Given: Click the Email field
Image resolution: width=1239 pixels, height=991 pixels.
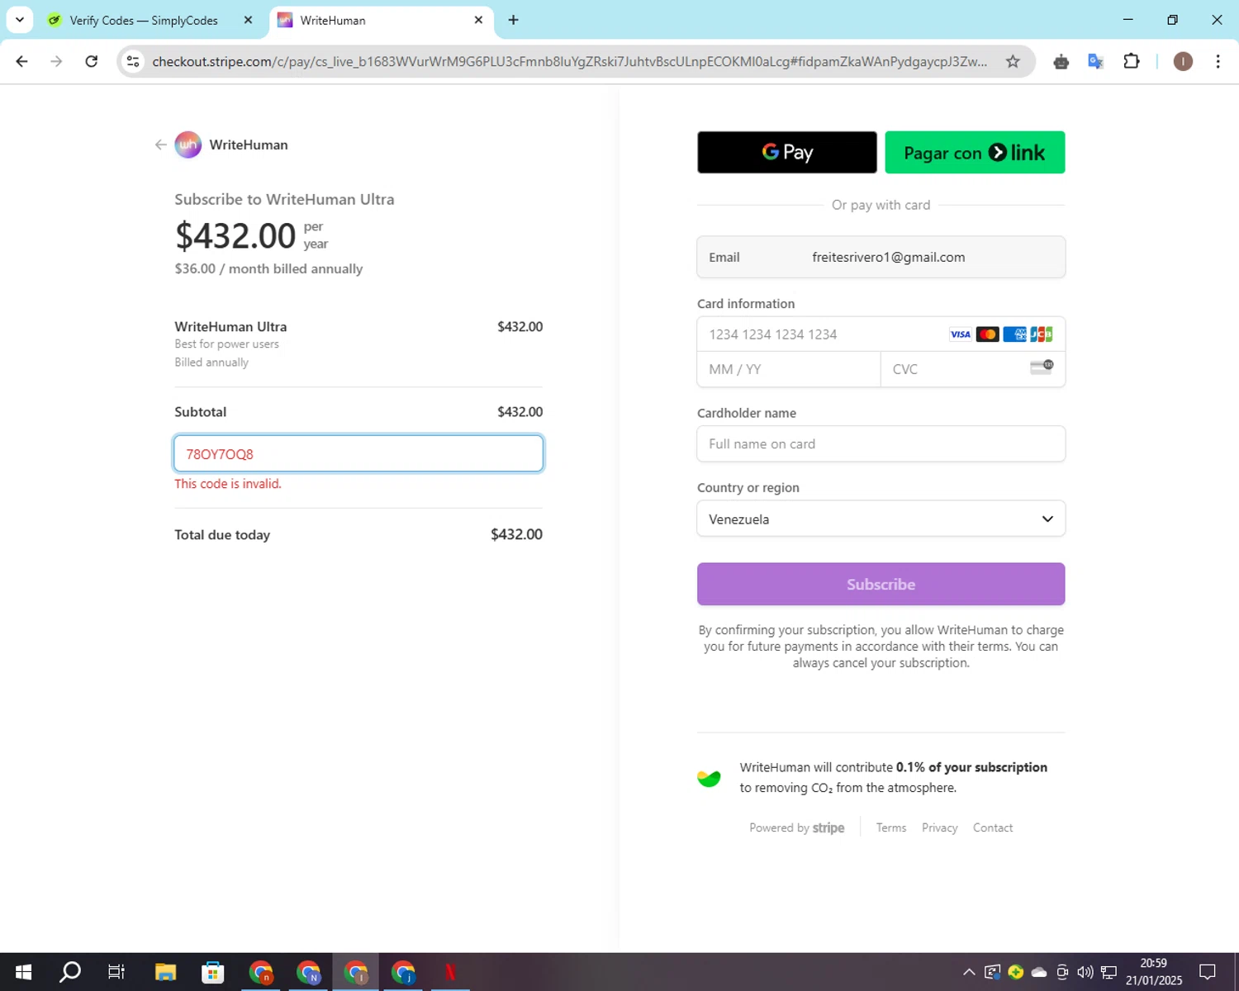Looking at the screenshot, I should click(881, 257).
